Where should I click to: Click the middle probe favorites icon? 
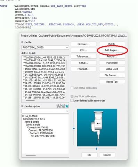[63, 106]
